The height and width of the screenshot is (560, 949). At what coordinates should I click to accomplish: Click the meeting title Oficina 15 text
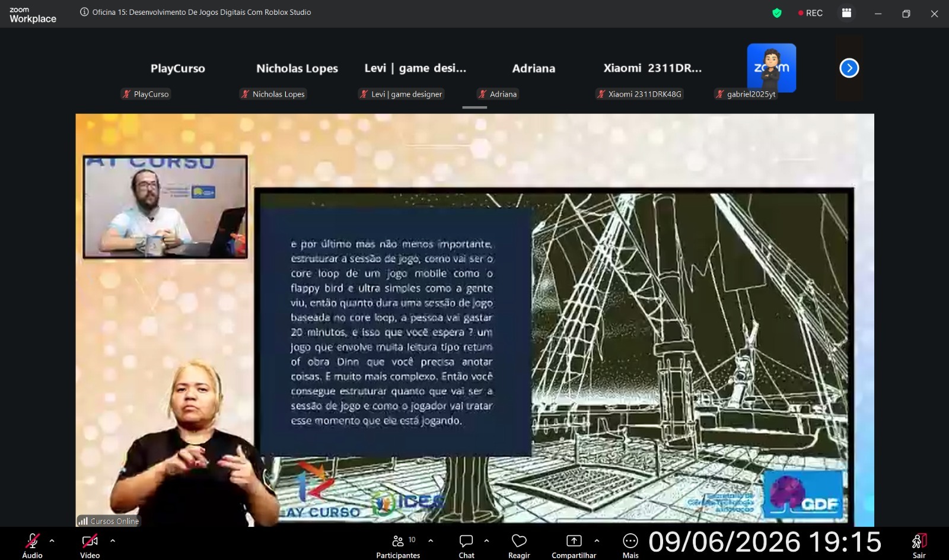[x=202, y=12]
